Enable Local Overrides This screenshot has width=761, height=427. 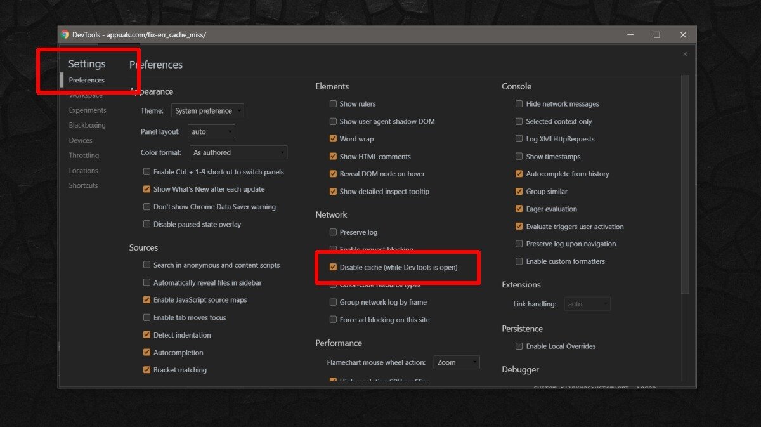click(x=518, y=346)
